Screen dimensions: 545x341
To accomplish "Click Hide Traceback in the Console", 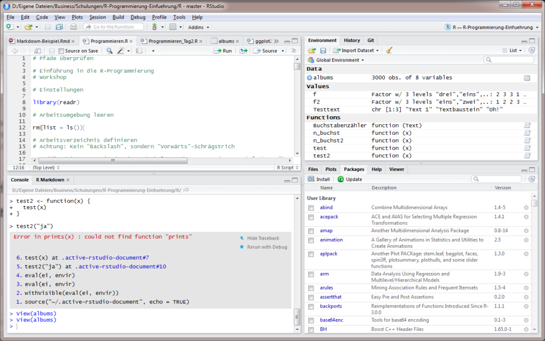I will [x=260, y=238].
